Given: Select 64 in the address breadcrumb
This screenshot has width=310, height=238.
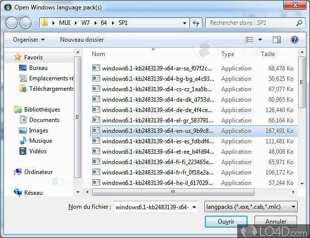Looking at the screenshot, I should [x=104, y=23].
